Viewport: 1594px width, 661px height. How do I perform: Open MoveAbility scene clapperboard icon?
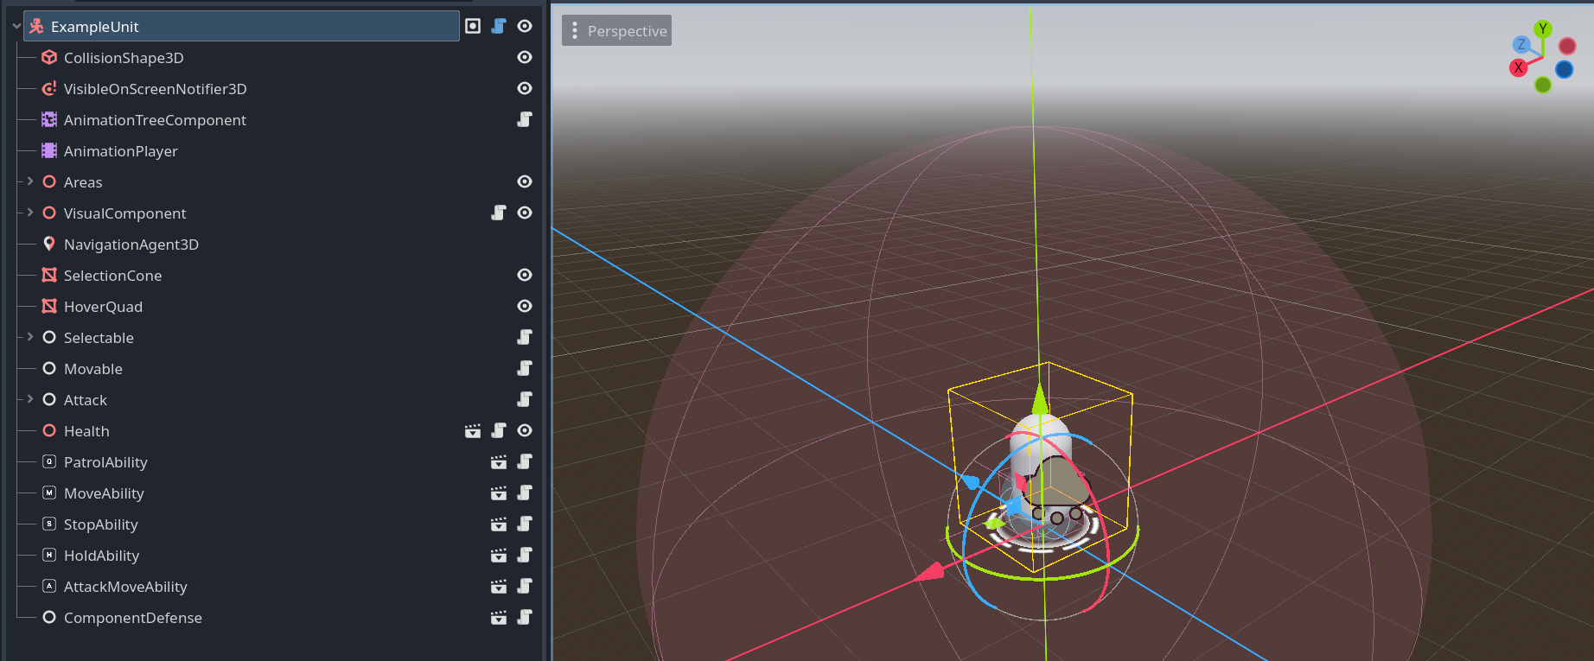(499, 493)
